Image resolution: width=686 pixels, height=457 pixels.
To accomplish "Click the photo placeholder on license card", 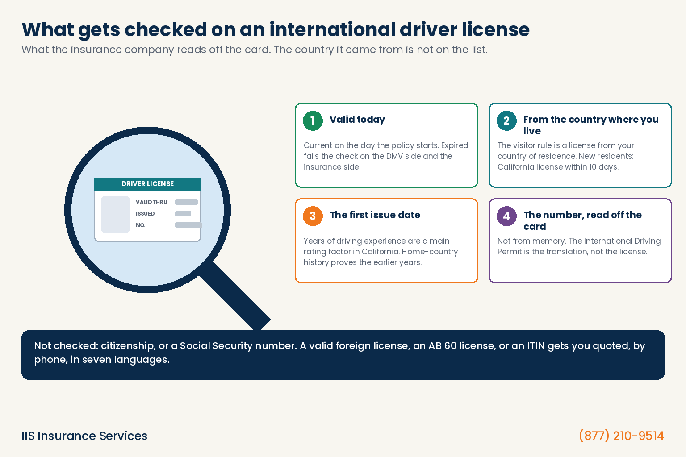I will [x=115, y=214].
